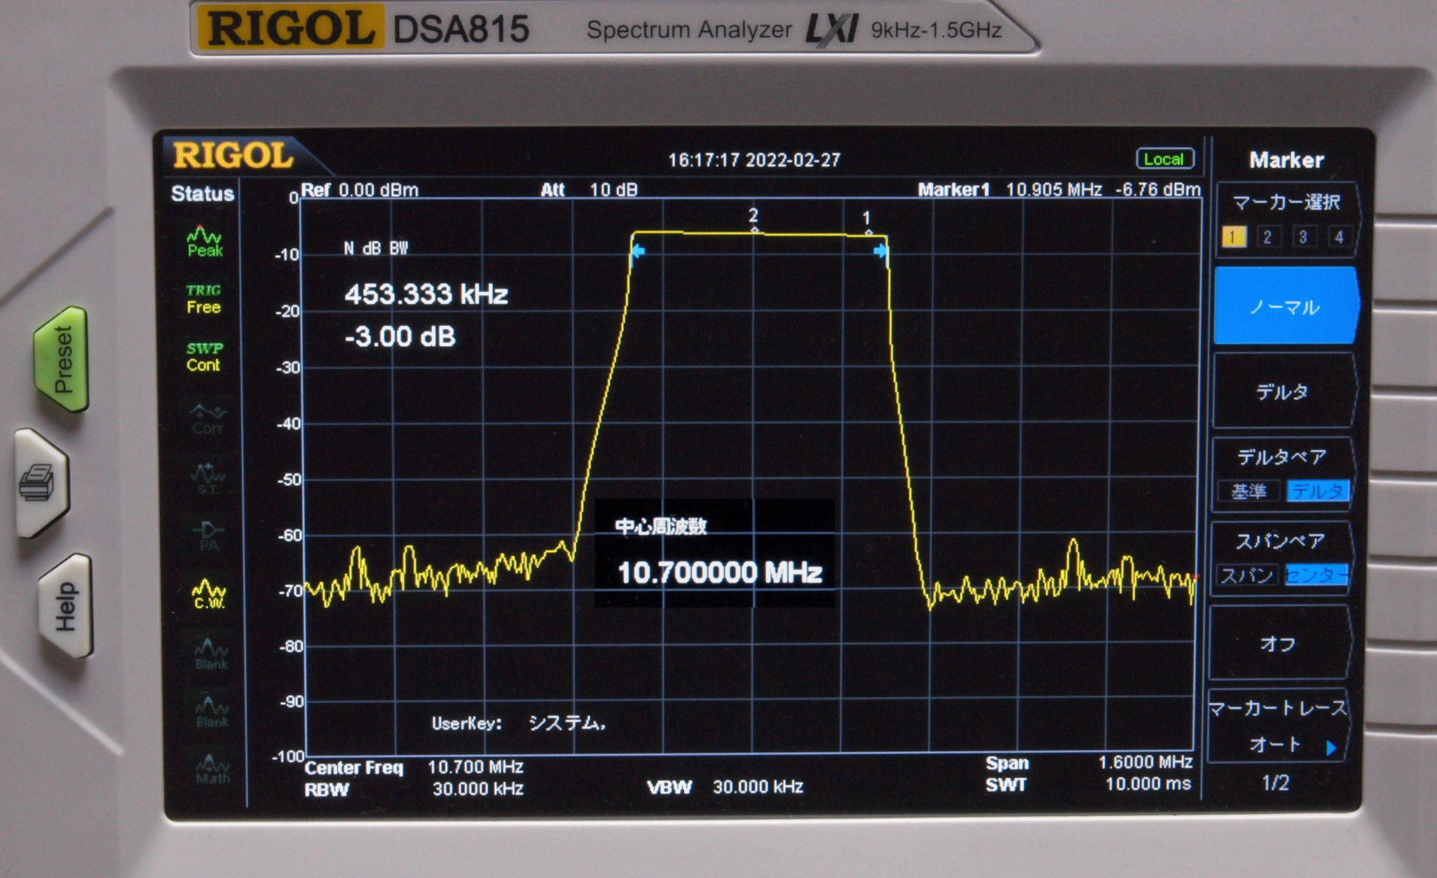Click the SWP Cont status icon
This screenshot has width=1437, height=878.
pos(204,357)
